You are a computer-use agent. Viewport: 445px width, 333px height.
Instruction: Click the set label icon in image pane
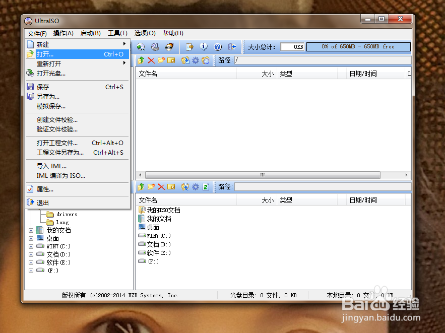point(206,60)
